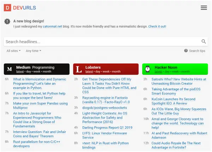
Task: Select Hacker Noon day tab
Action: click(167, 72)
